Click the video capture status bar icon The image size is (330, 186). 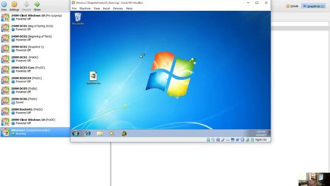[237, 139]
